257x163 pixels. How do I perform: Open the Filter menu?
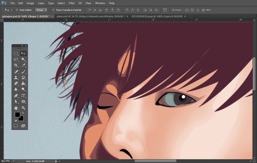[71, 3]
